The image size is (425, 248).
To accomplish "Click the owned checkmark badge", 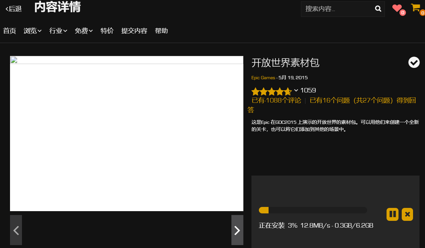I will click(414, 62).
